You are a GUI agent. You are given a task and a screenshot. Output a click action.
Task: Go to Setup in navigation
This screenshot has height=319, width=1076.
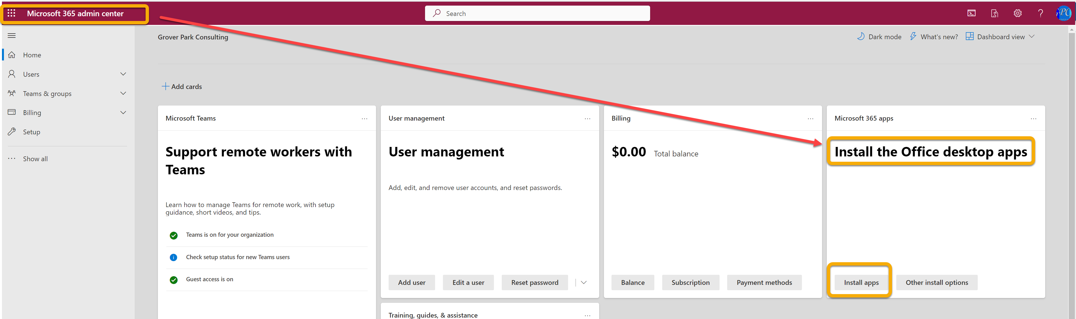click(31, 132)
